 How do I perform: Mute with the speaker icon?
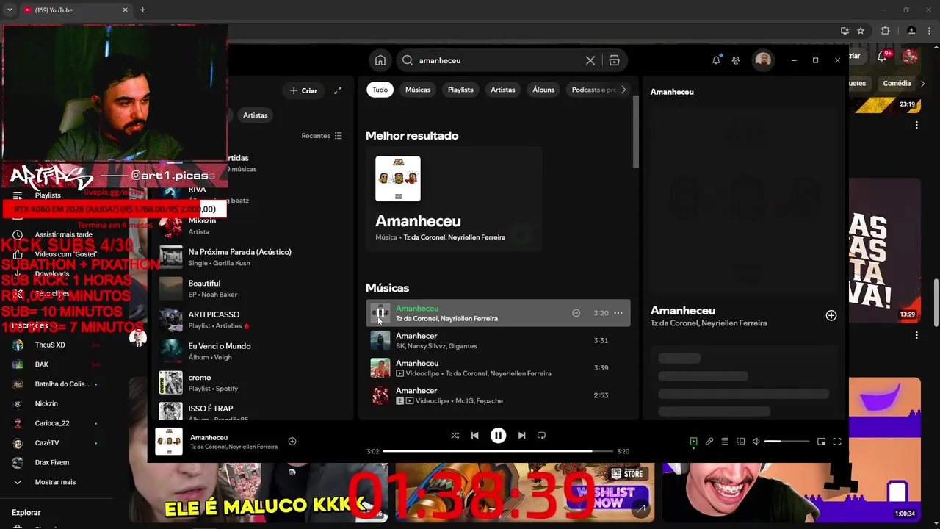(756, 442)
